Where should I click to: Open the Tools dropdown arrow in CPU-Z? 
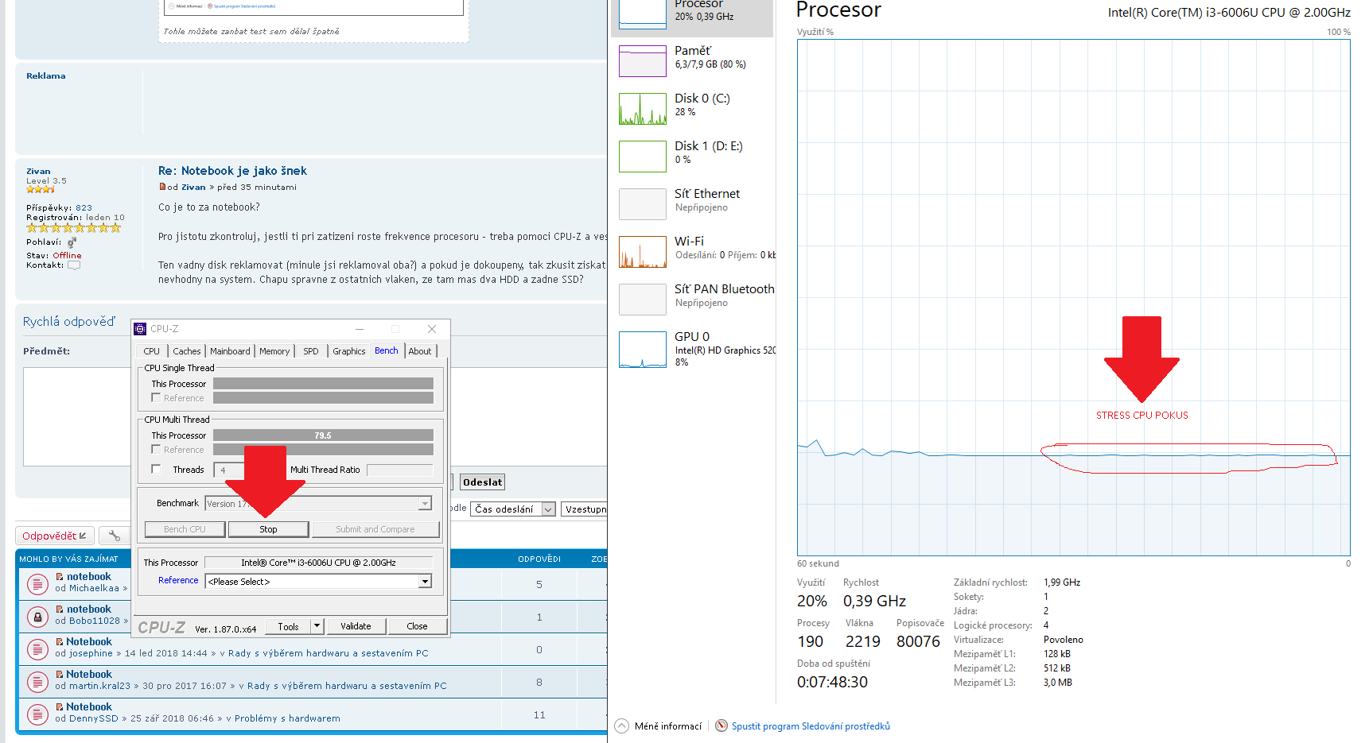317,626
